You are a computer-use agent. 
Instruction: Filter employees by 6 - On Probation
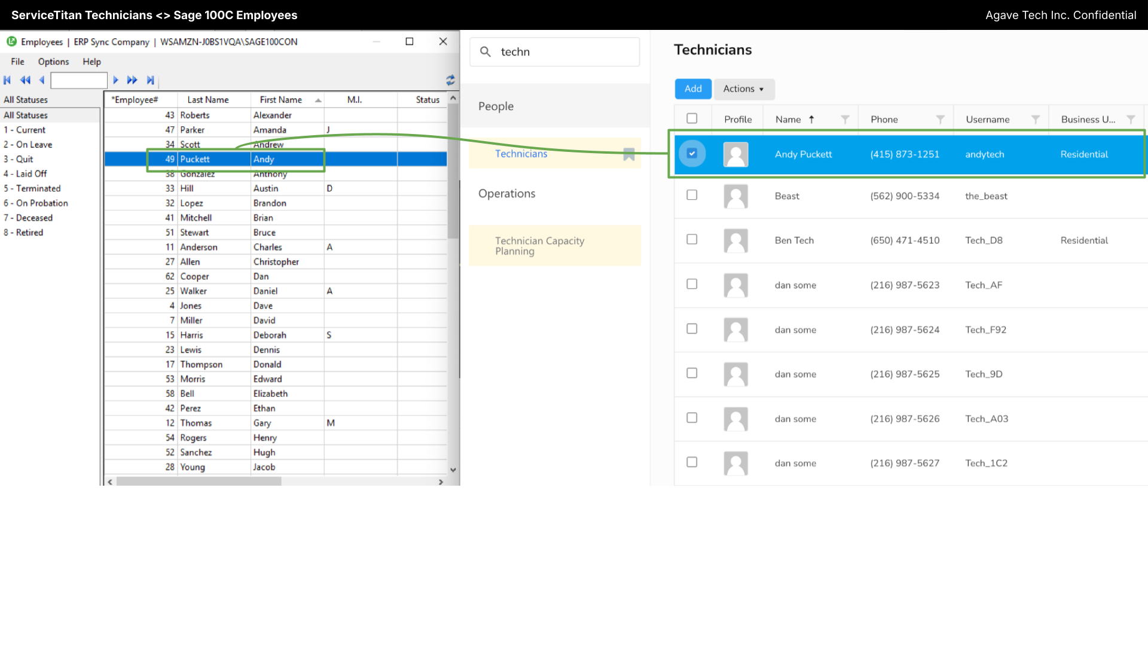pyautogui.click(x=36, y=203)
